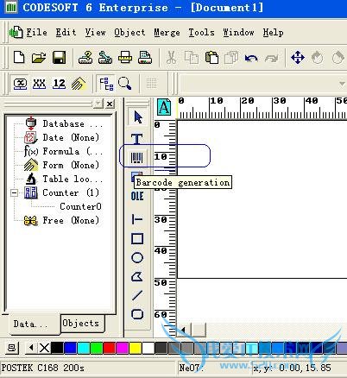
Task: Select Table lookup item in tree
Action: pos(64,179)
